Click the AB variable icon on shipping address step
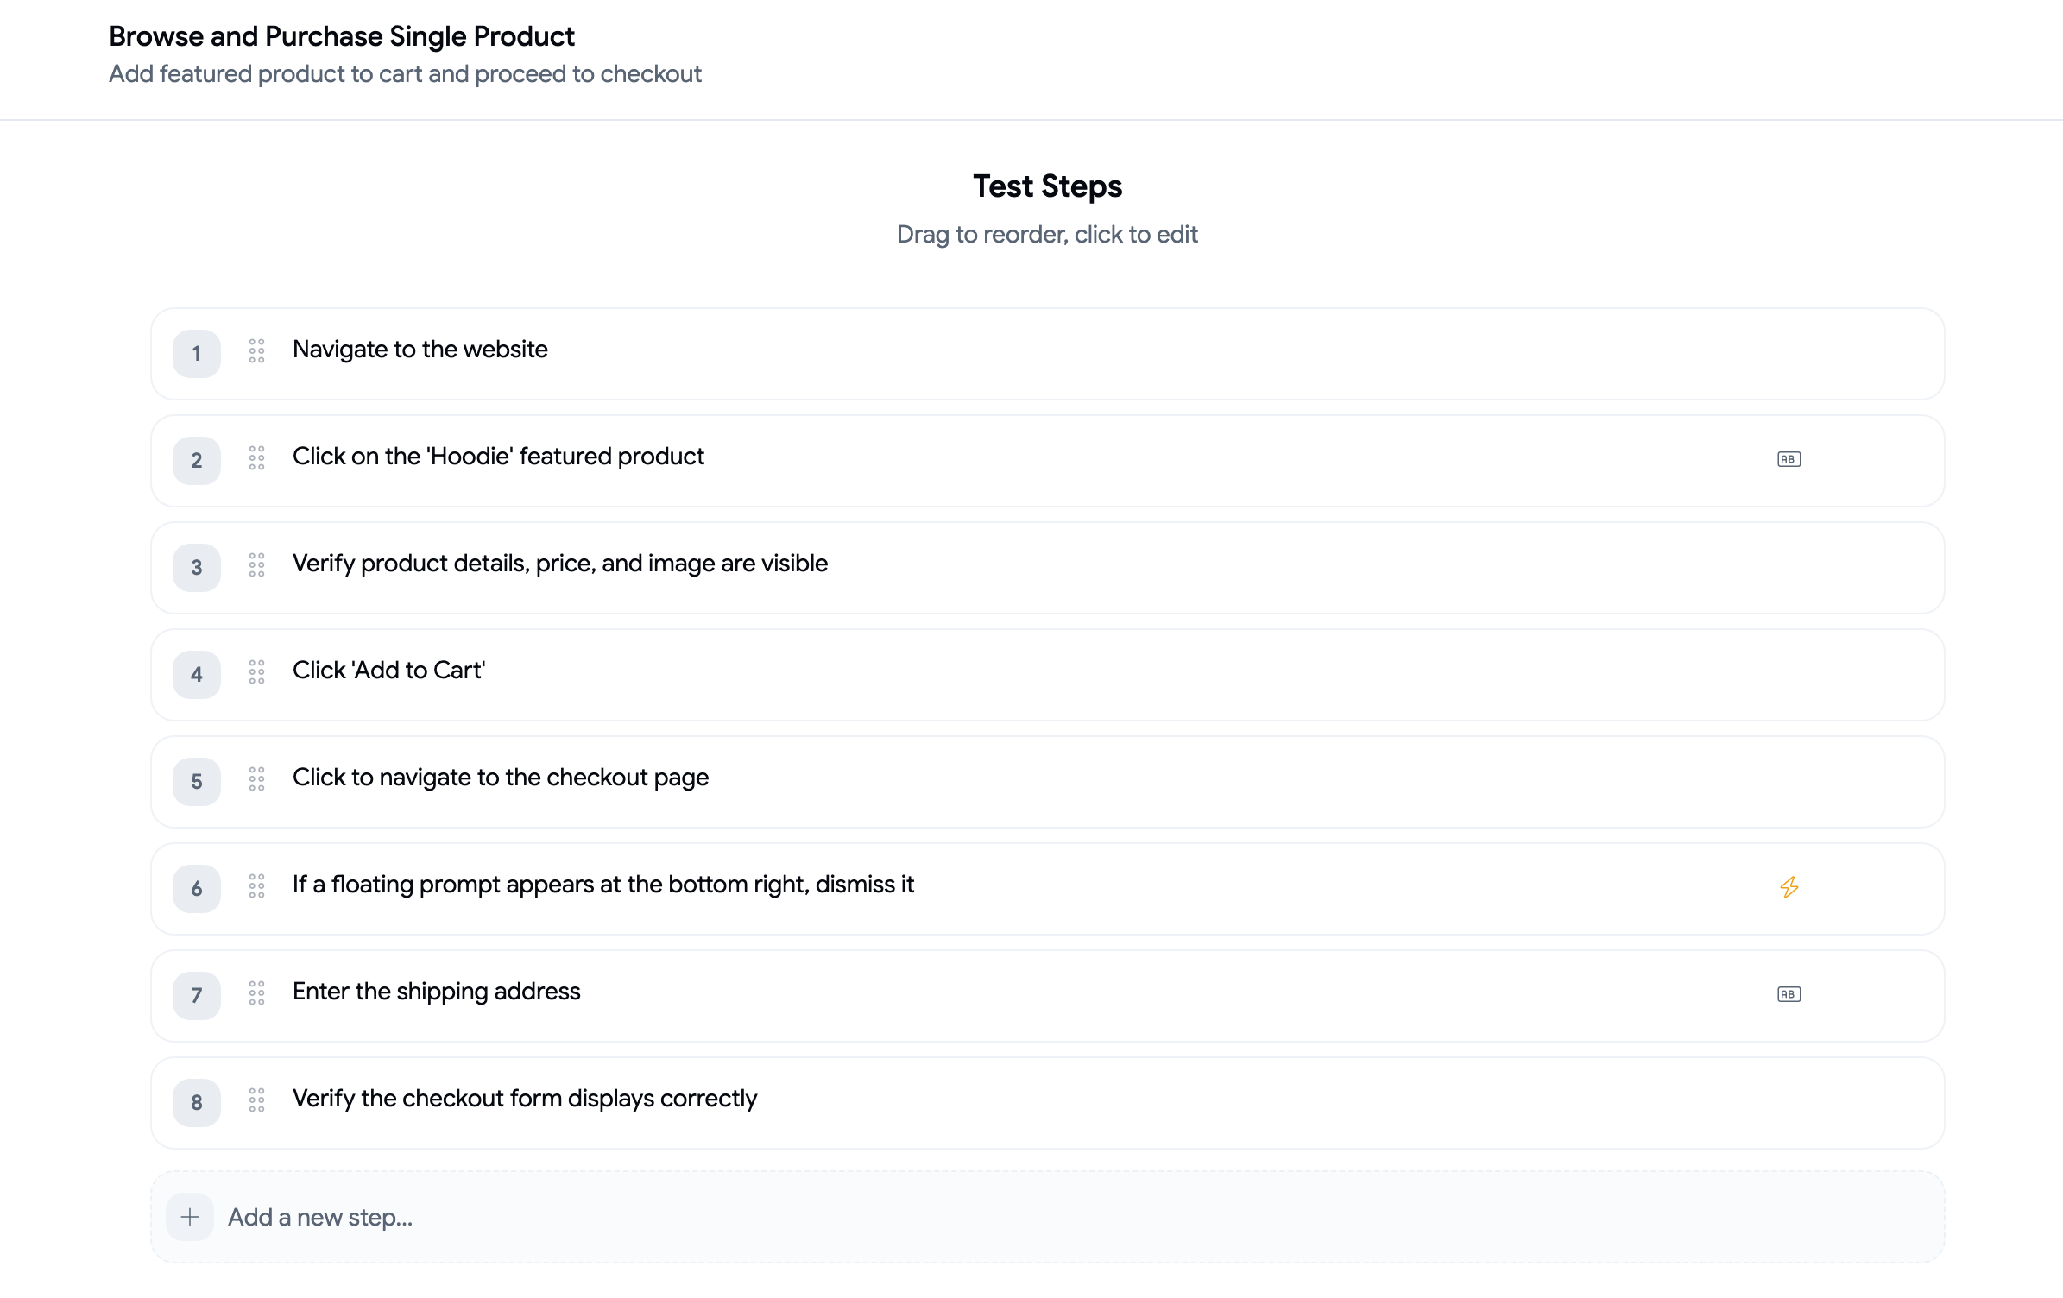The image size is (2063, 1298). (x=1789, y=994)
